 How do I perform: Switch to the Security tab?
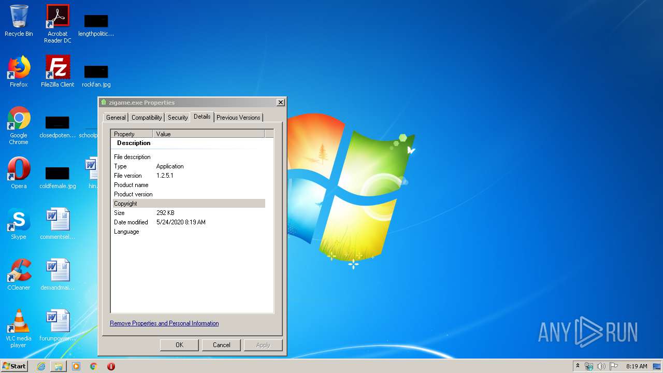178,118
